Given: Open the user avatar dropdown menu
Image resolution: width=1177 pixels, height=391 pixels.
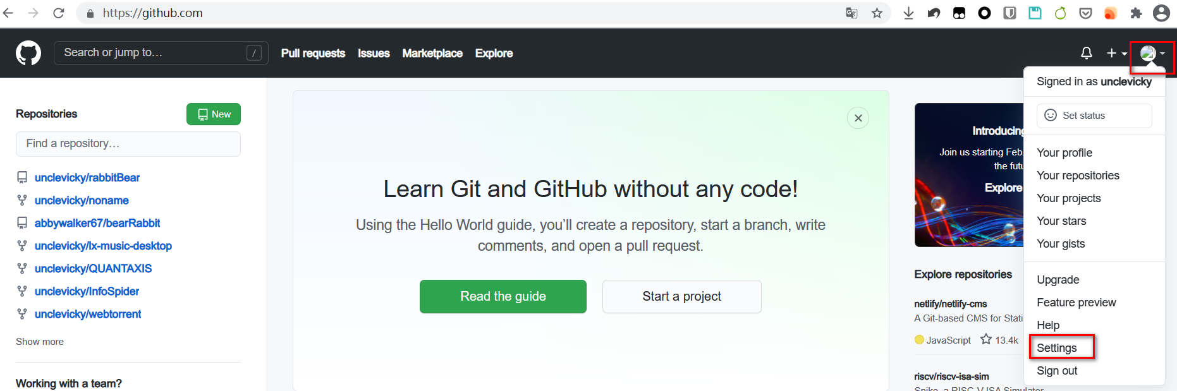Looking at the screenshot, I should [x=1152, y=53].
